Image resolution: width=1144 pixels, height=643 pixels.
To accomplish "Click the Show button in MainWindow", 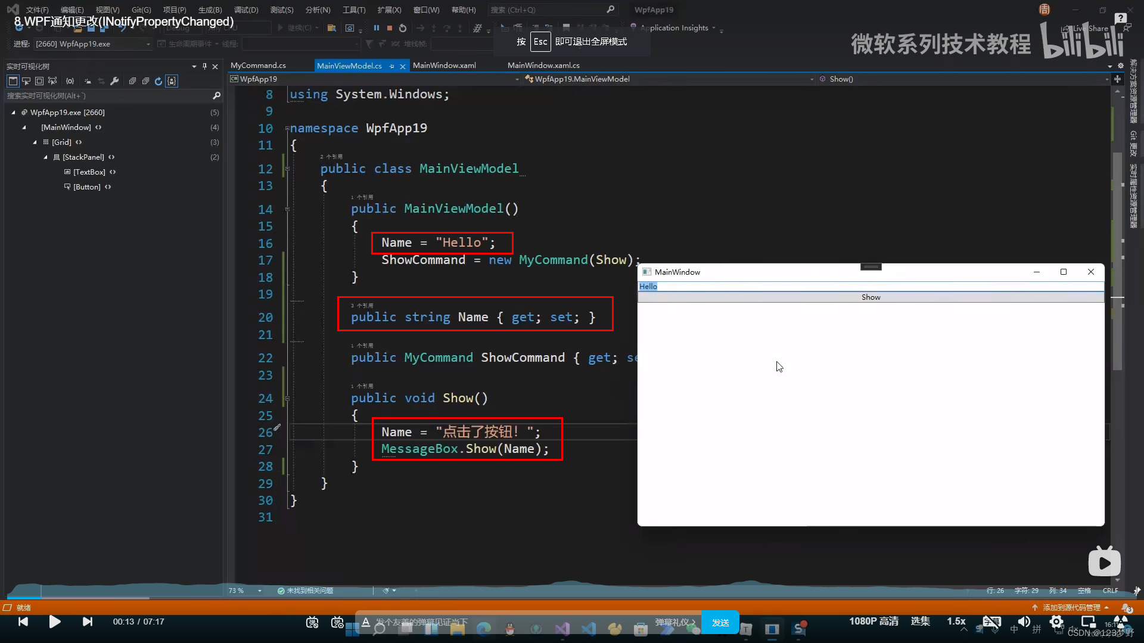I will click(871, 297).
